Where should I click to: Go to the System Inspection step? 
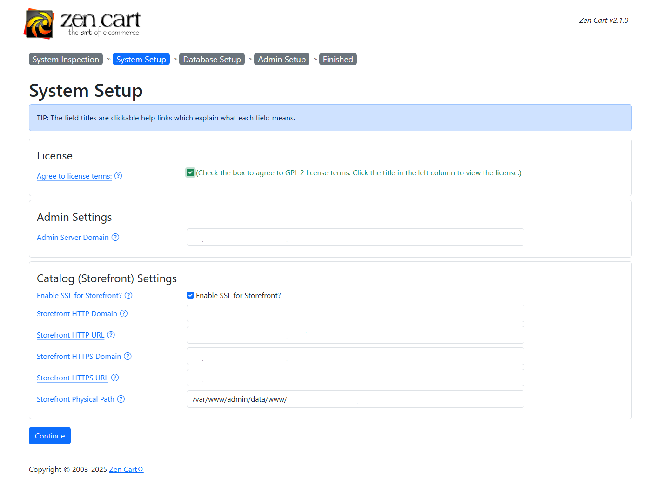click(66, 59)
